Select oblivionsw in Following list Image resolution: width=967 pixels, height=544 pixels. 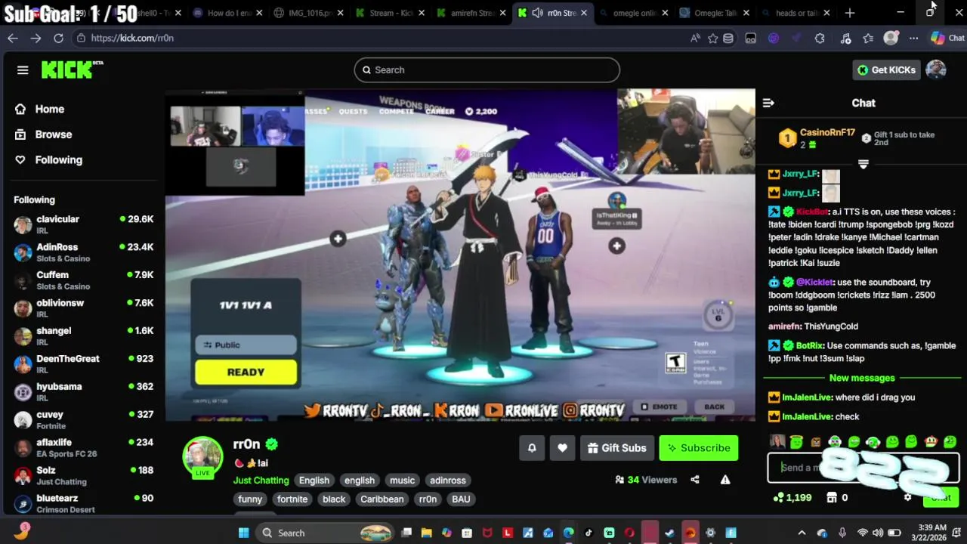(83, 308)
